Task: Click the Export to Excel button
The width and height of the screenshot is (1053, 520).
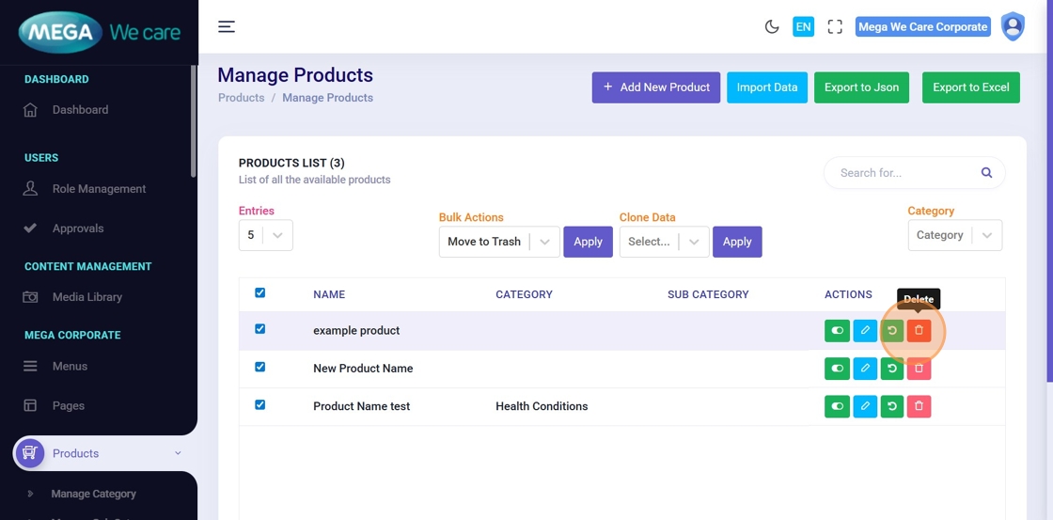Action: 970,87
